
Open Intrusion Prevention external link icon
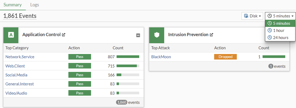coord(211,35)
